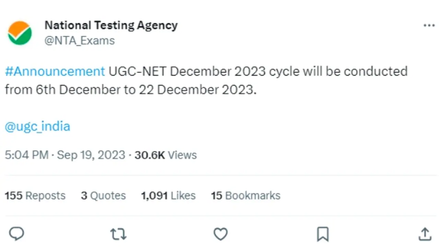Image resolution: width=439 pixels, height=247 pixels.
Task: See who liked with 1,091 Likes
Action: click(x=168, y=195)
